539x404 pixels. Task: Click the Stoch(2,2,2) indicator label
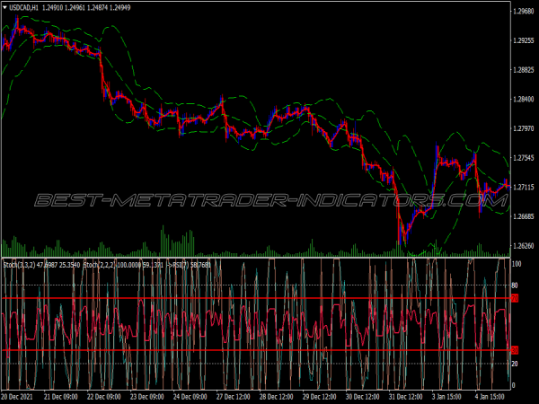click(100, 265)
